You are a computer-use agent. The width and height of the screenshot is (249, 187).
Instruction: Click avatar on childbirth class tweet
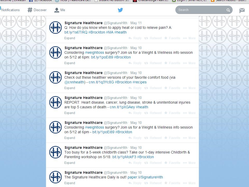tap(56, 152)
